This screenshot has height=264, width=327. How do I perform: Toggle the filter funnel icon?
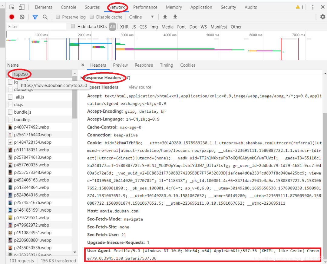click(35, 17)
